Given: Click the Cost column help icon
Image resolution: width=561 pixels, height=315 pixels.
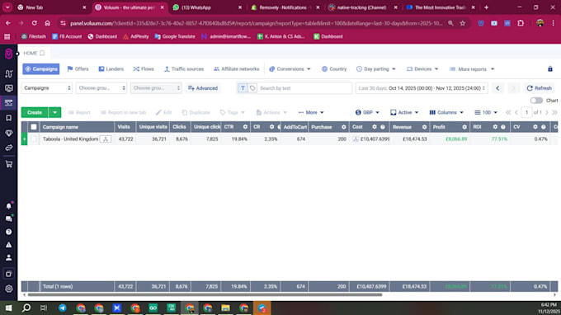Looking at the screenshot, I should 383,127.
